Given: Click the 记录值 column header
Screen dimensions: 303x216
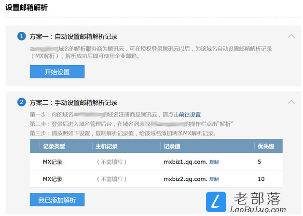Looking at the screenshot, I should [171, 147].
